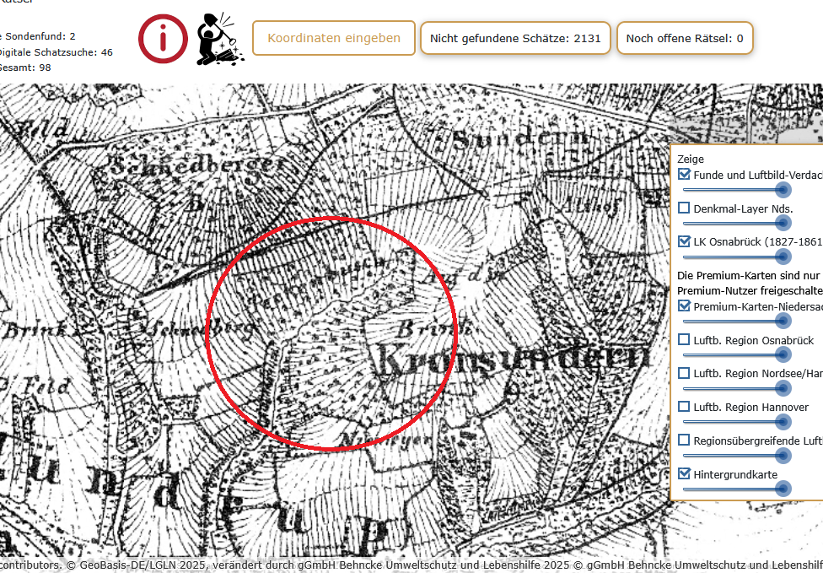
Task: Open the red info circle icon
Action: pyautogui.click(x=163, y=39)
